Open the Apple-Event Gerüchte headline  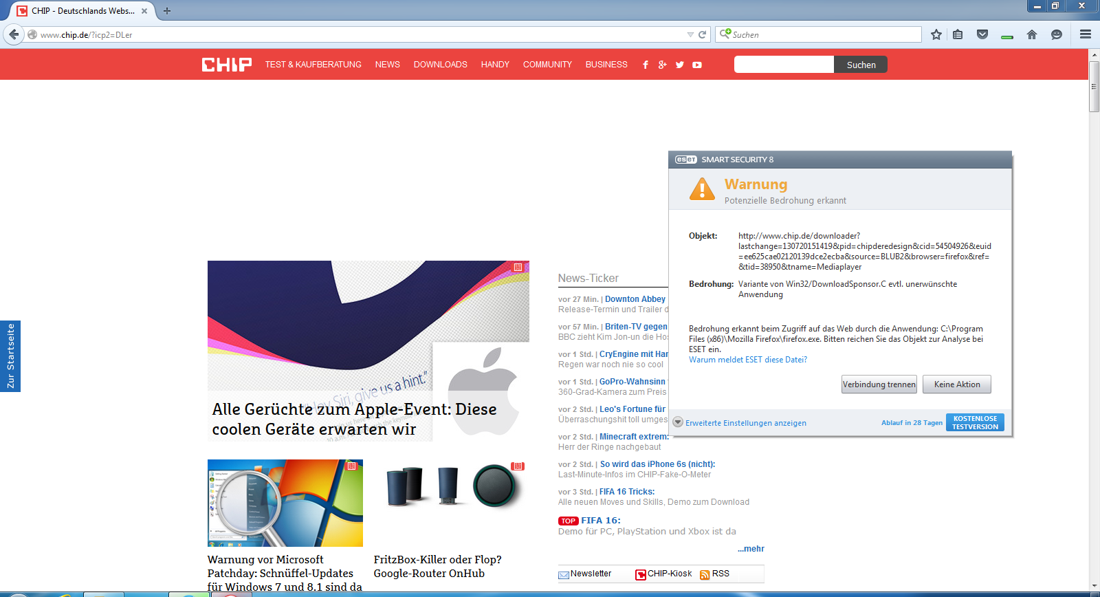354,419
